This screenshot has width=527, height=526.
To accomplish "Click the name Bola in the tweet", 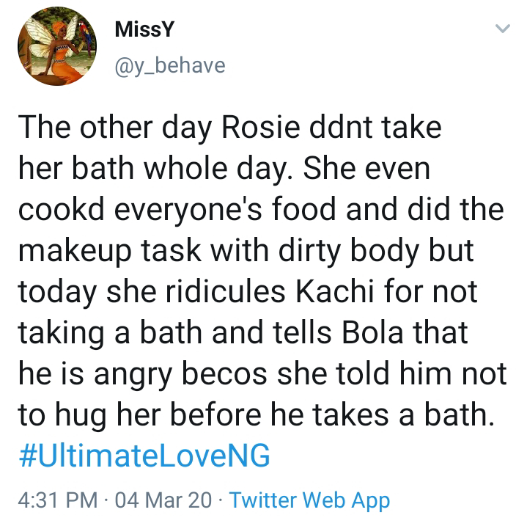I will tap(372, 332).
